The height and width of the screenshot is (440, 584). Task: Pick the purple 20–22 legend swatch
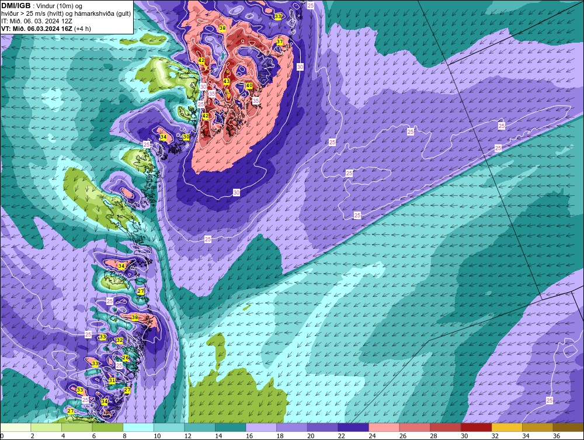322,427
